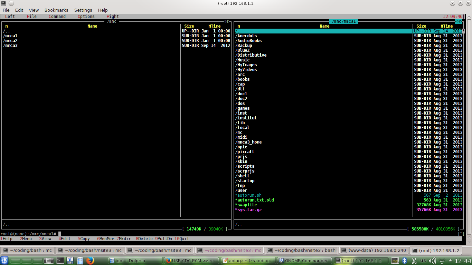Sort right panel by its MTime column header
472x265 pixels.
[x=446, y=26]
